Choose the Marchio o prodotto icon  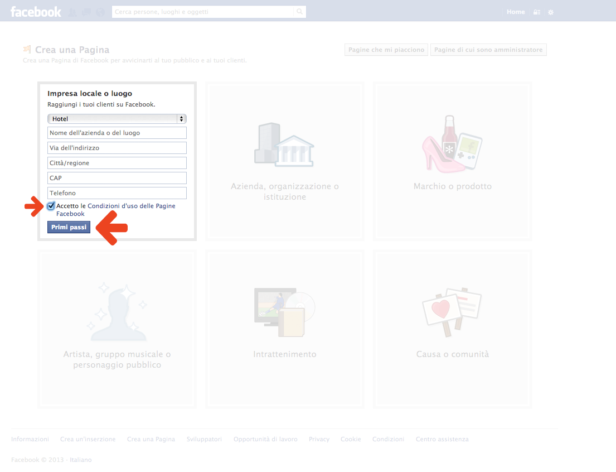coord(452,144)
